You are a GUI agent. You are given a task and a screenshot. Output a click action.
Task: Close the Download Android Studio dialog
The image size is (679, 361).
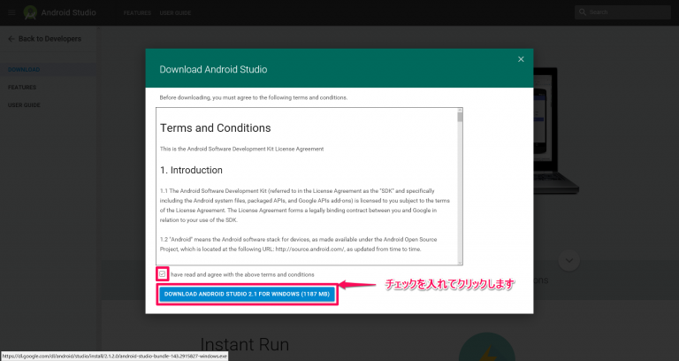(521, 59)
